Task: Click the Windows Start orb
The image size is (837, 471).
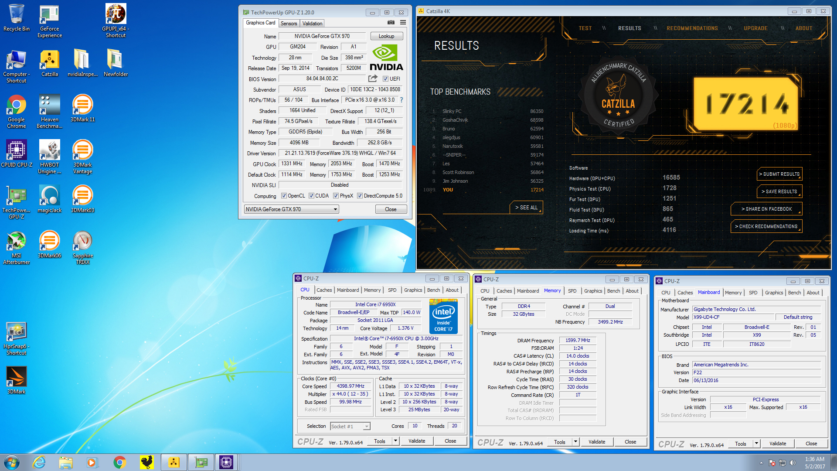Action: (x=12, y=462)
